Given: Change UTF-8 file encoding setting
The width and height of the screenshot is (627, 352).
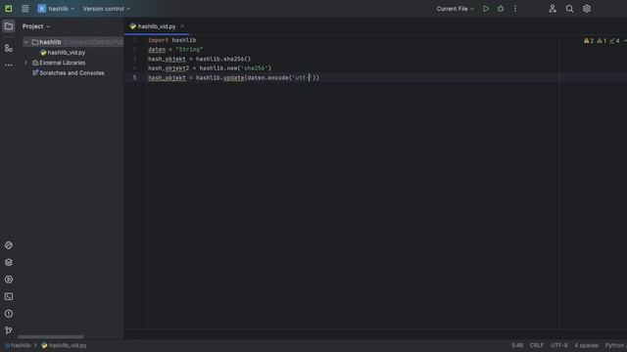Looking at the screenshot, I should click(558, 345).
